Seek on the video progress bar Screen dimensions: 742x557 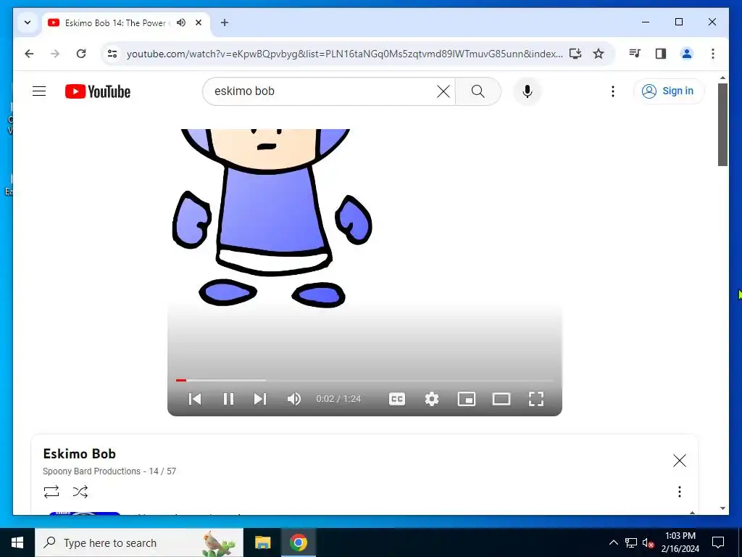pyautogui.click(x=364, y=380)
